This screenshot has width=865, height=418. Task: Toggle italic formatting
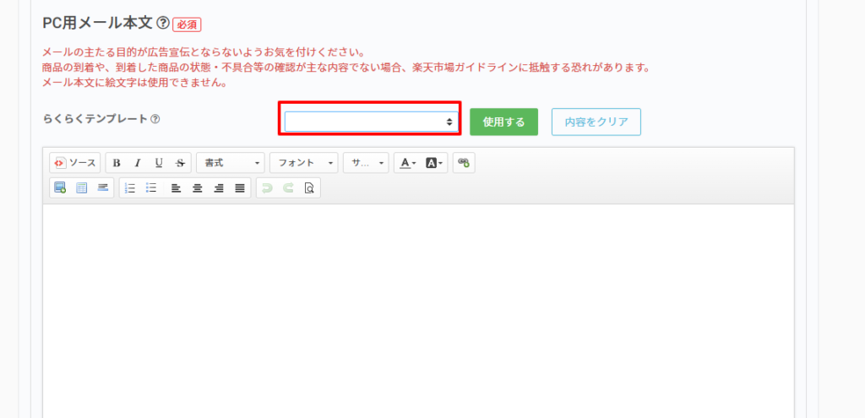[138, 163]
